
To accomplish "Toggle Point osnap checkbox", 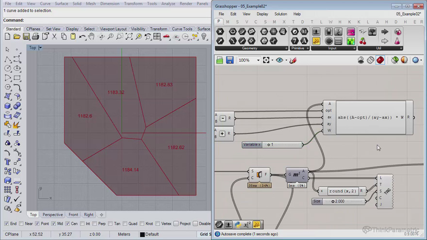I will [37, 224].
